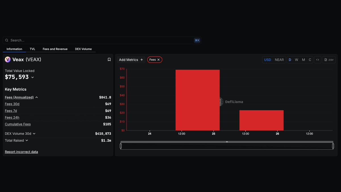Select daily (D) chart interval

[x=290, y=60]
